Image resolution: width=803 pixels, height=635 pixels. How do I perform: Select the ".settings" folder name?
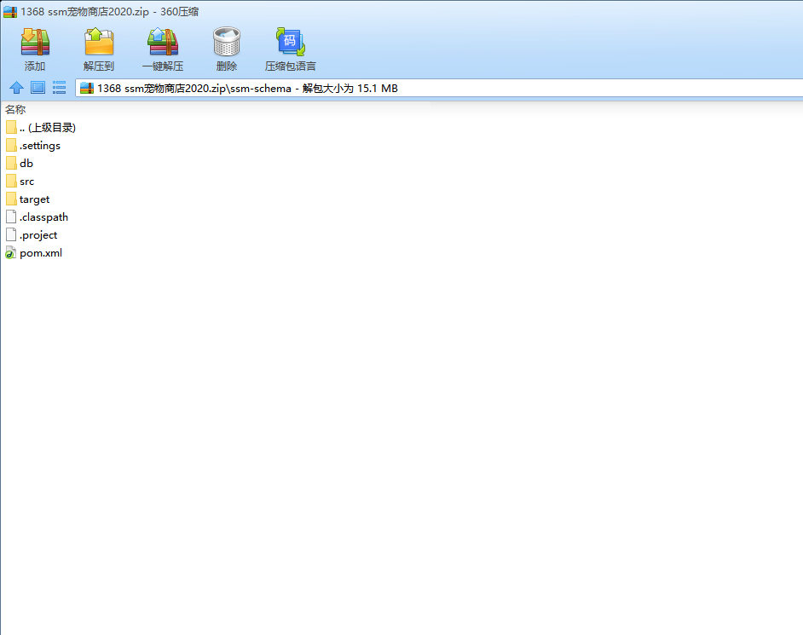click(x=40, y=146)
